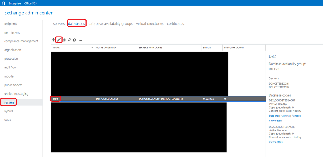
Task: Delete database using trash icon
Action: pyautogui.click(x=64, y=40)
